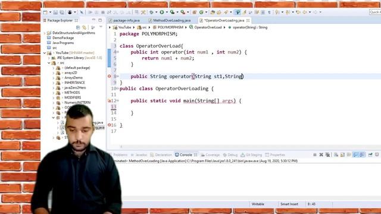This screenshot has width=381, height=214.
Task: Open the Debug button dropdown arrow
Action: (x=156, y=12)
